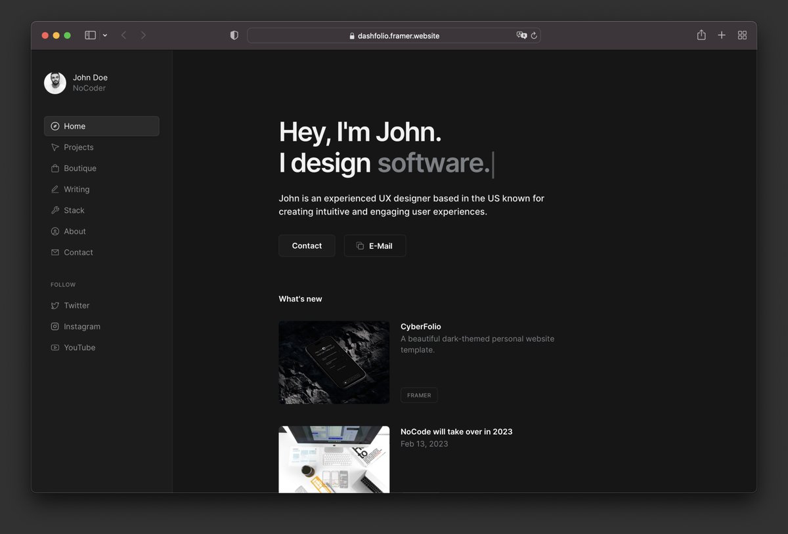This screenshot has height=534, width=788.
Task: Open Contact in sidebar navigation
Action: pyautogui.click(x=102, y=252)
